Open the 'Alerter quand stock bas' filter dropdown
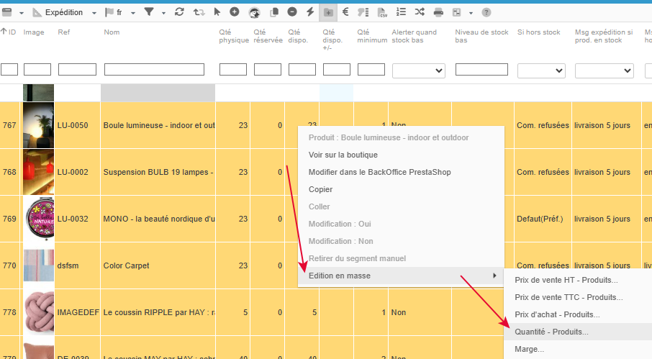The height and width of the screenshot is (359, 652). click(419, 71)
